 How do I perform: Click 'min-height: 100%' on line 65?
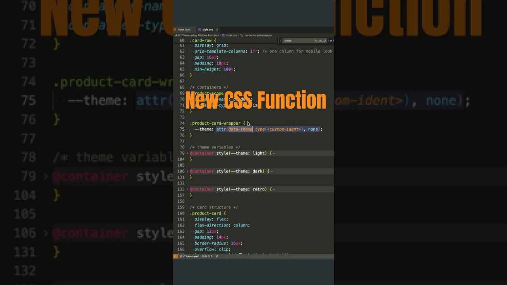(x=215, y=69)
